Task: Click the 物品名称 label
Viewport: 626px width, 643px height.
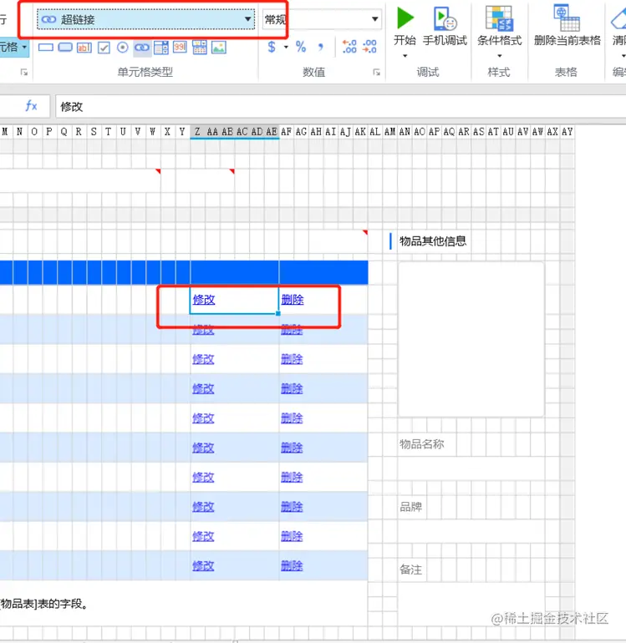Action: click(421, 444)
